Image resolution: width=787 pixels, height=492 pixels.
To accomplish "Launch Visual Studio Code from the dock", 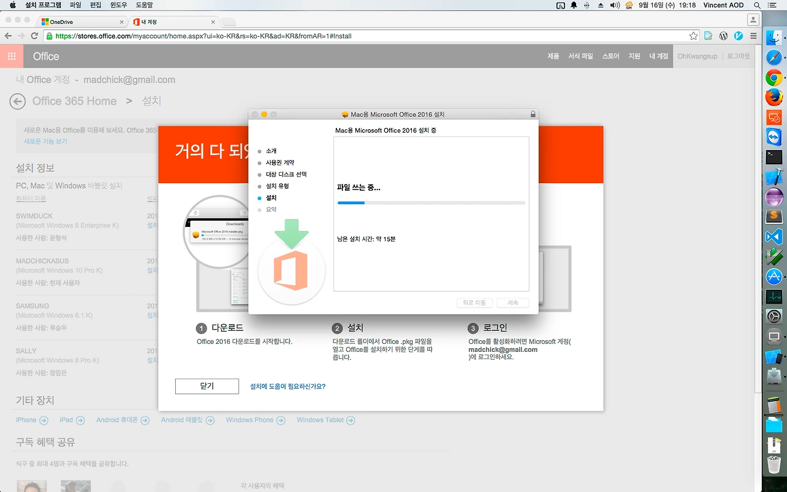I will [x=774, y=236].
